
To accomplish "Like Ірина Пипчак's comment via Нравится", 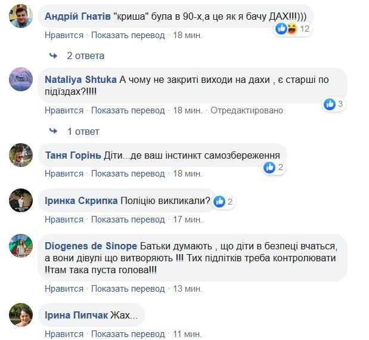I will [x=64, y=334].
